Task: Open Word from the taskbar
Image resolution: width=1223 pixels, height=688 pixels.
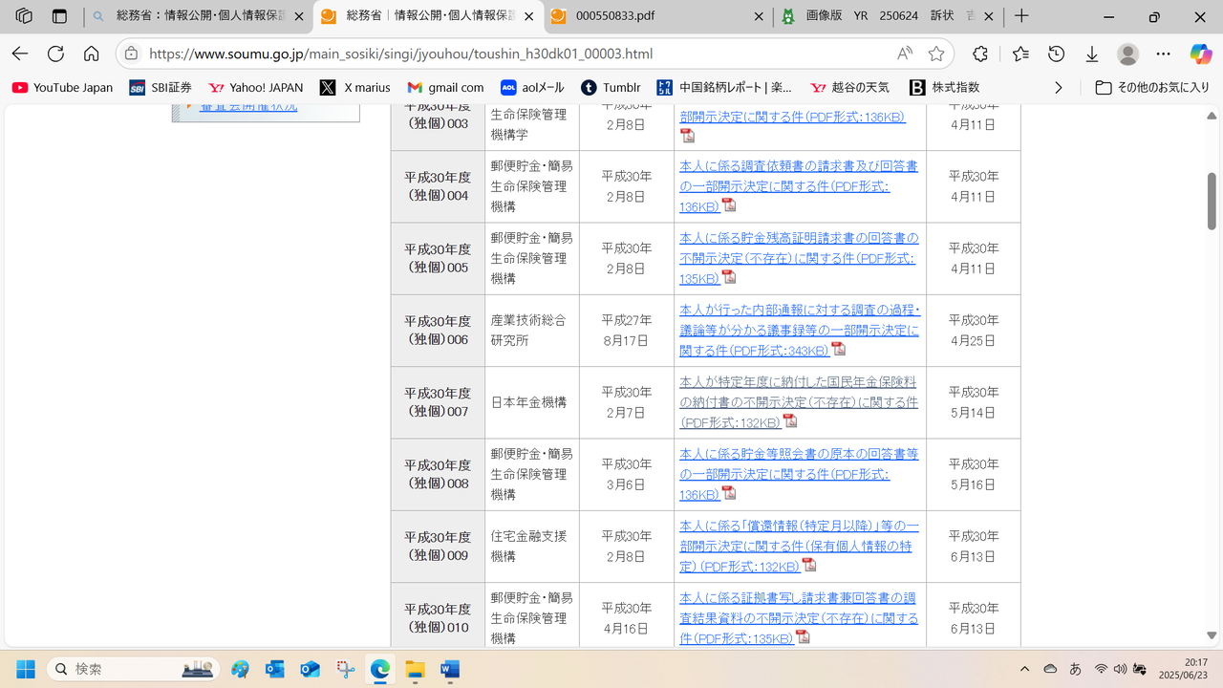Action: coord(449,669)
